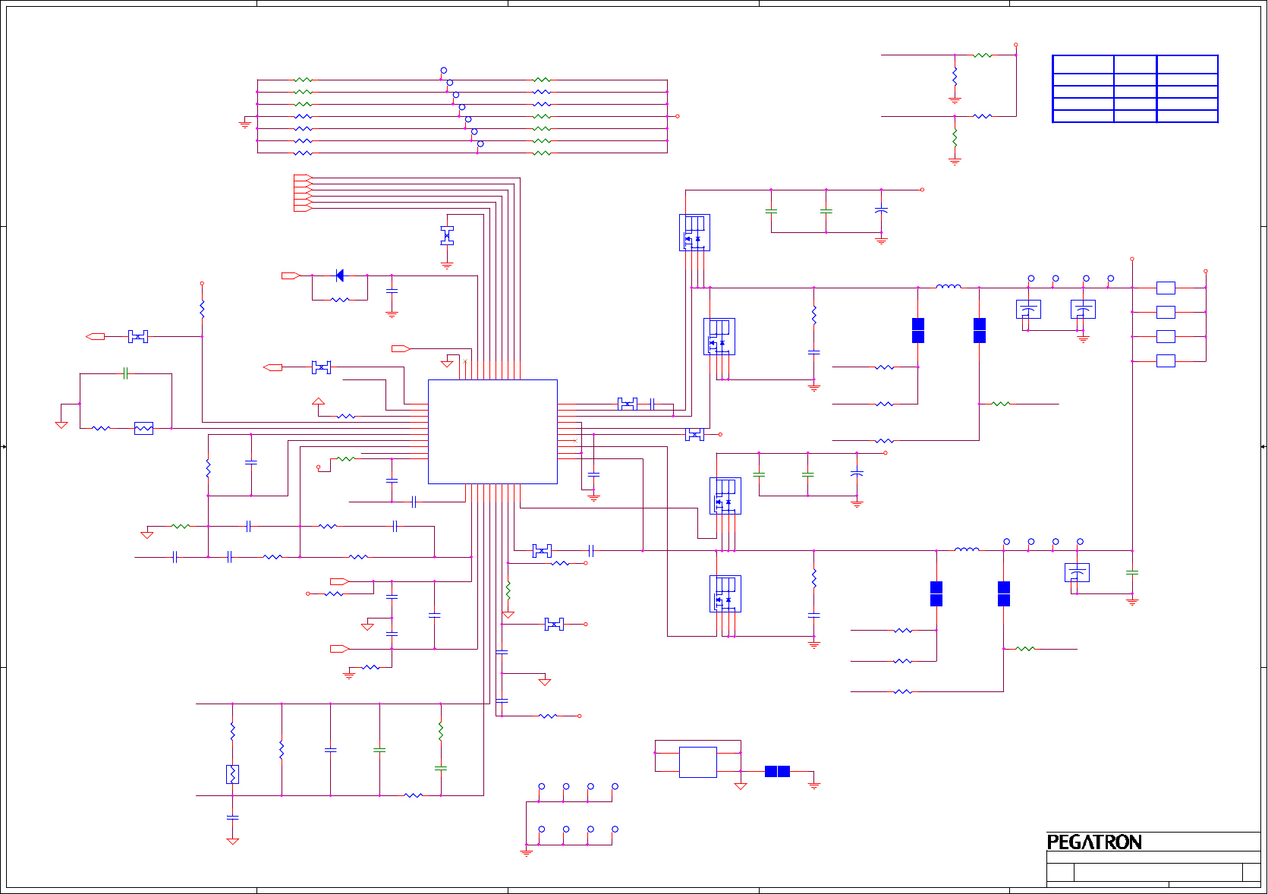Select the upper inductor coil symbol
This screenshot has height=894, width=1268.
(x=949, y=286)
